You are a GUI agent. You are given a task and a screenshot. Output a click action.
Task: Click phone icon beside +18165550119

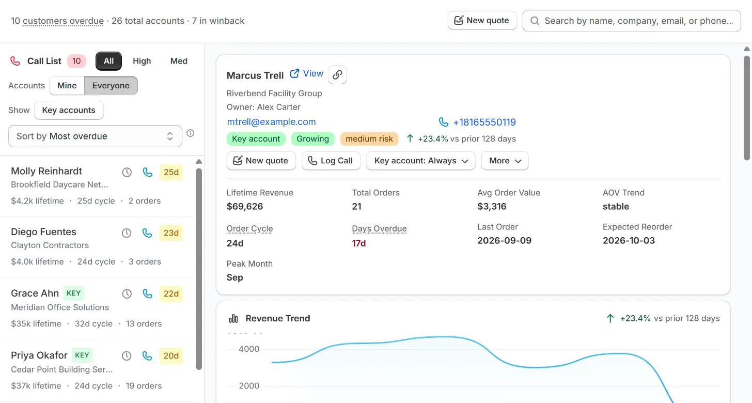click(x=443, y=122)
